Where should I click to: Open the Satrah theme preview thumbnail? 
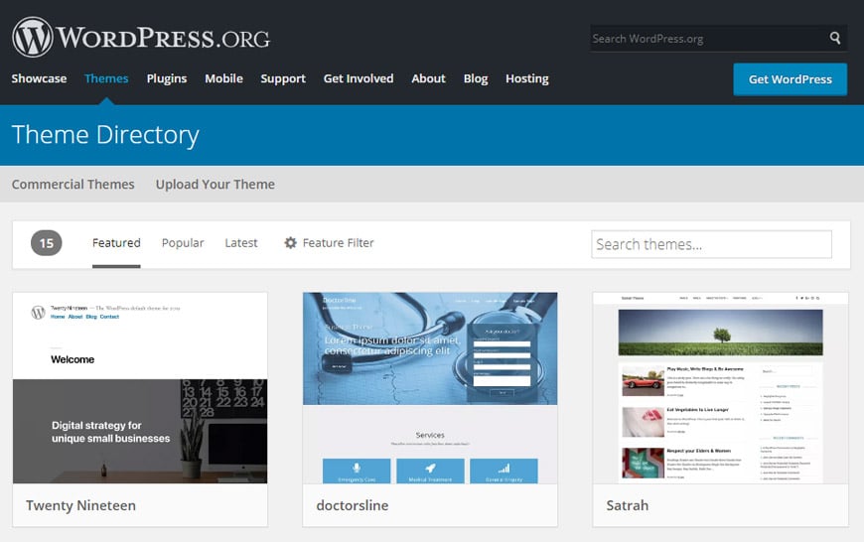click(x=720, y=388)
